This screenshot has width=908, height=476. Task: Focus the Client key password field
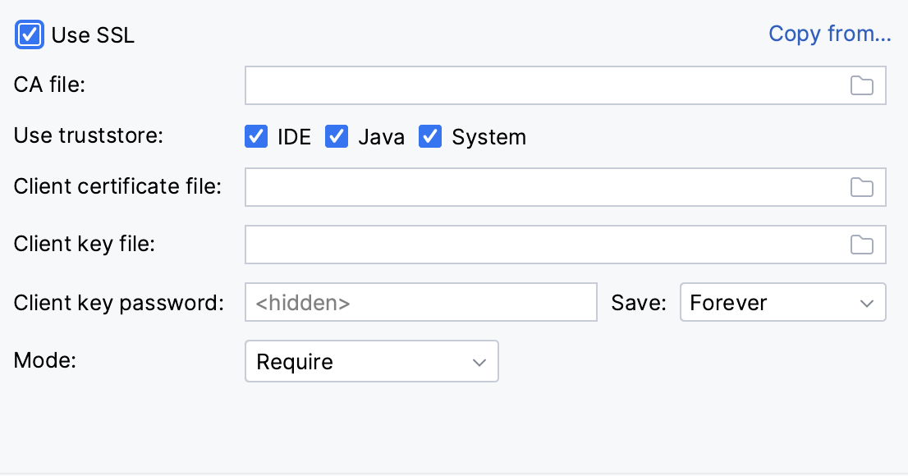click(420, 303)
